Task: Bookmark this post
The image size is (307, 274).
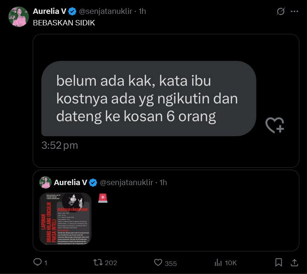Action: pyautogui.click(x=278, y=262)
